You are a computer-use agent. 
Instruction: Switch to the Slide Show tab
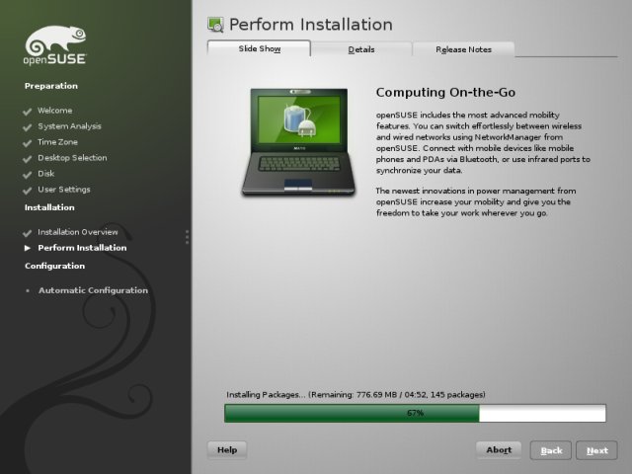click(x=259, y=48)
